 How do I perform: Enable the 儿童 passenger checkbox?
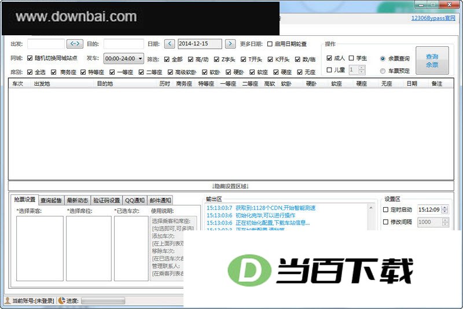329,70
